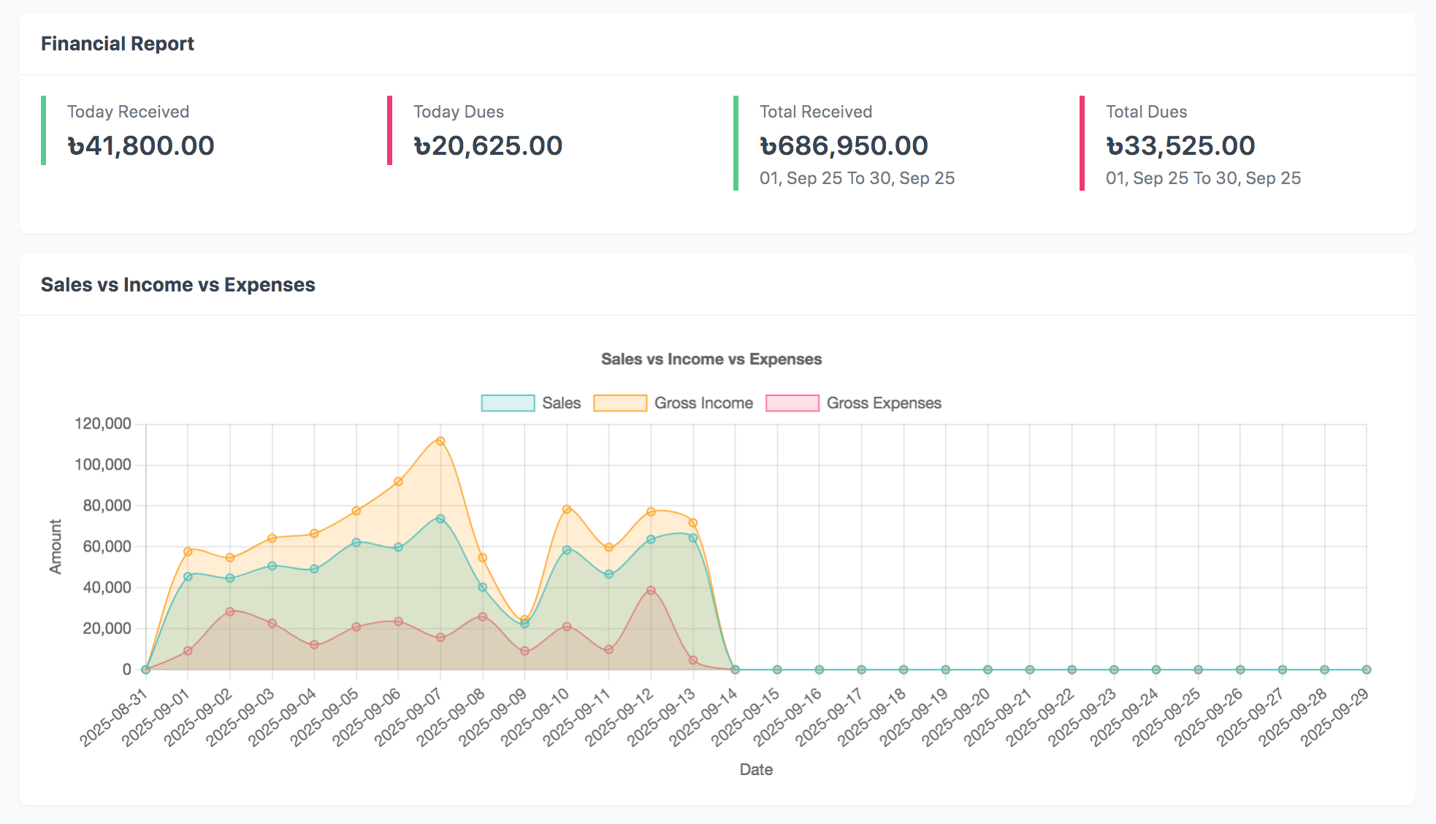Click Gross Expenses point on 2025-09-12
The height and width of the screenshot is (824, 1436).
pyautogui.click(x=651, y=590)
